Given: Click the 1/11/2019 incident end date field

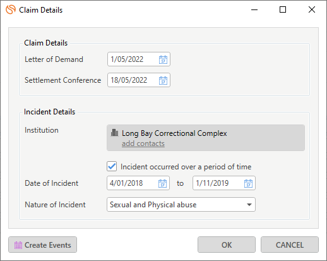Looking at the screenshot, I should [224, 183].
